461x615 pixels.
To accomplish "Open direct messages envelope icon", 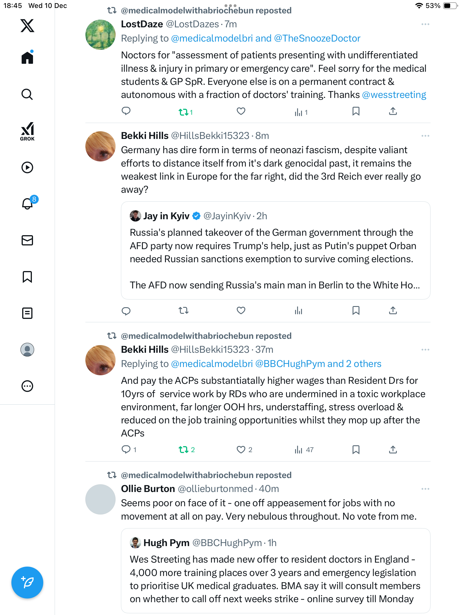I will pos(27,240).
